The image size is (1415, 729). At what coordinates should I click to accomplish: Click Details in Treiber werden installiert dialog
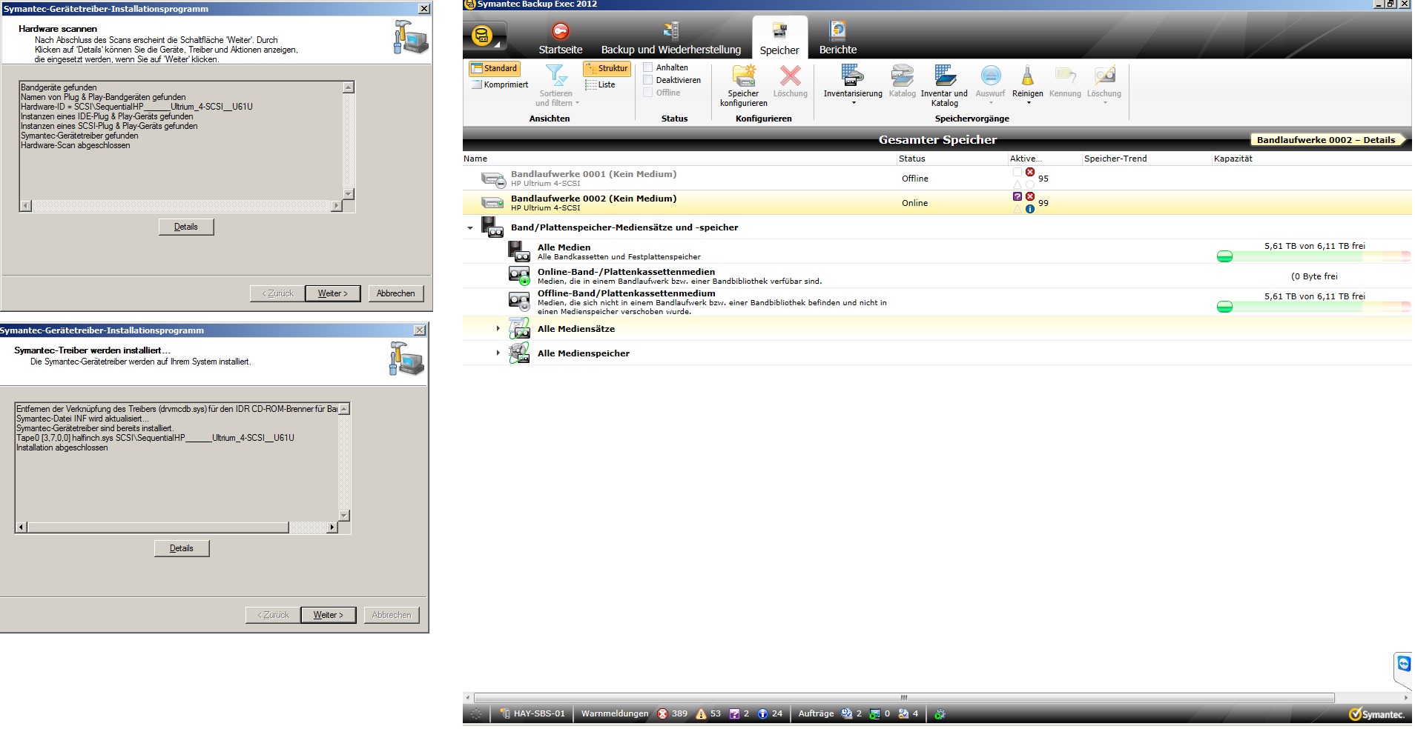(x=182, y=548)
